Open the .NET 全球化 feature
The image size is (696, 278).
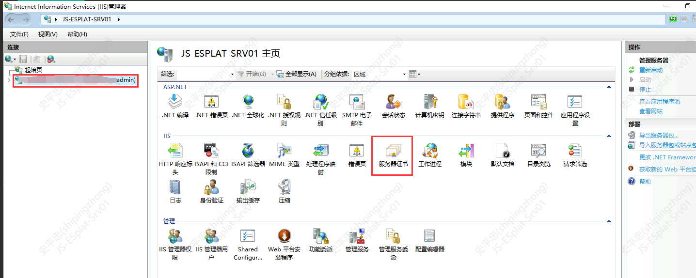click(x=248, y=107)
